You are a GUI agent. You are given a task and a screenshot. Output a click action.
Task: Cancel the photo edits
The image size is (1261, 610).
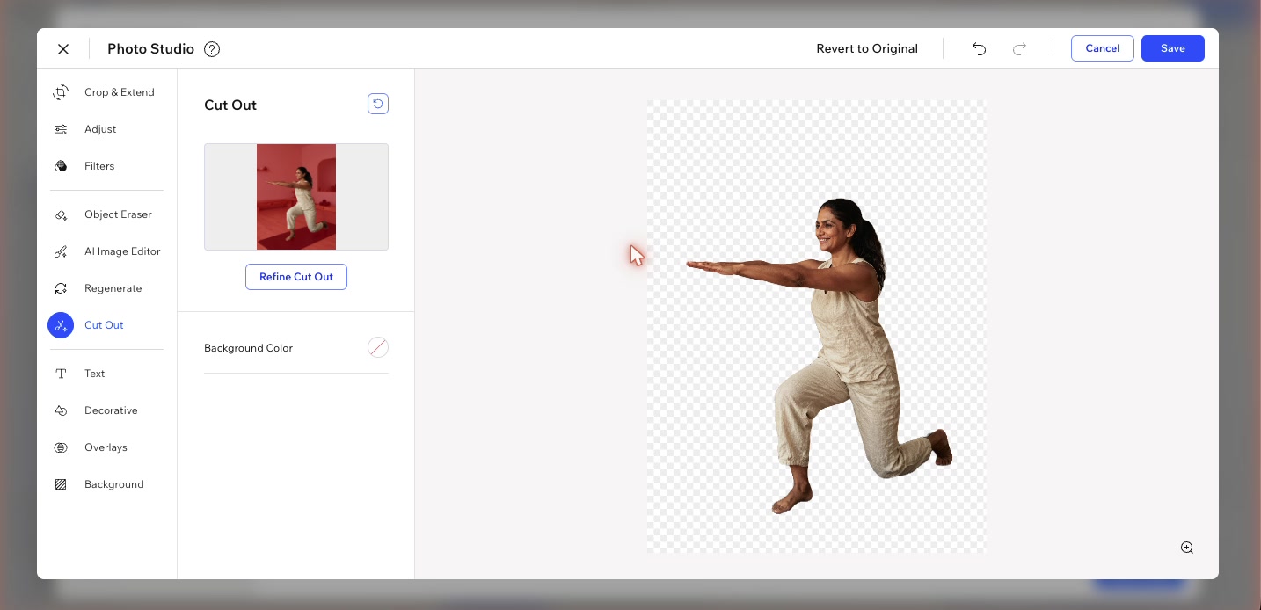click(x=1103, y=48)
